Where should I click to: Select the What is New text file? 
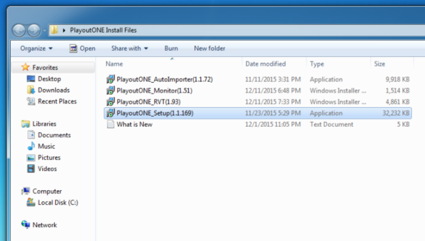pos(135,124)
